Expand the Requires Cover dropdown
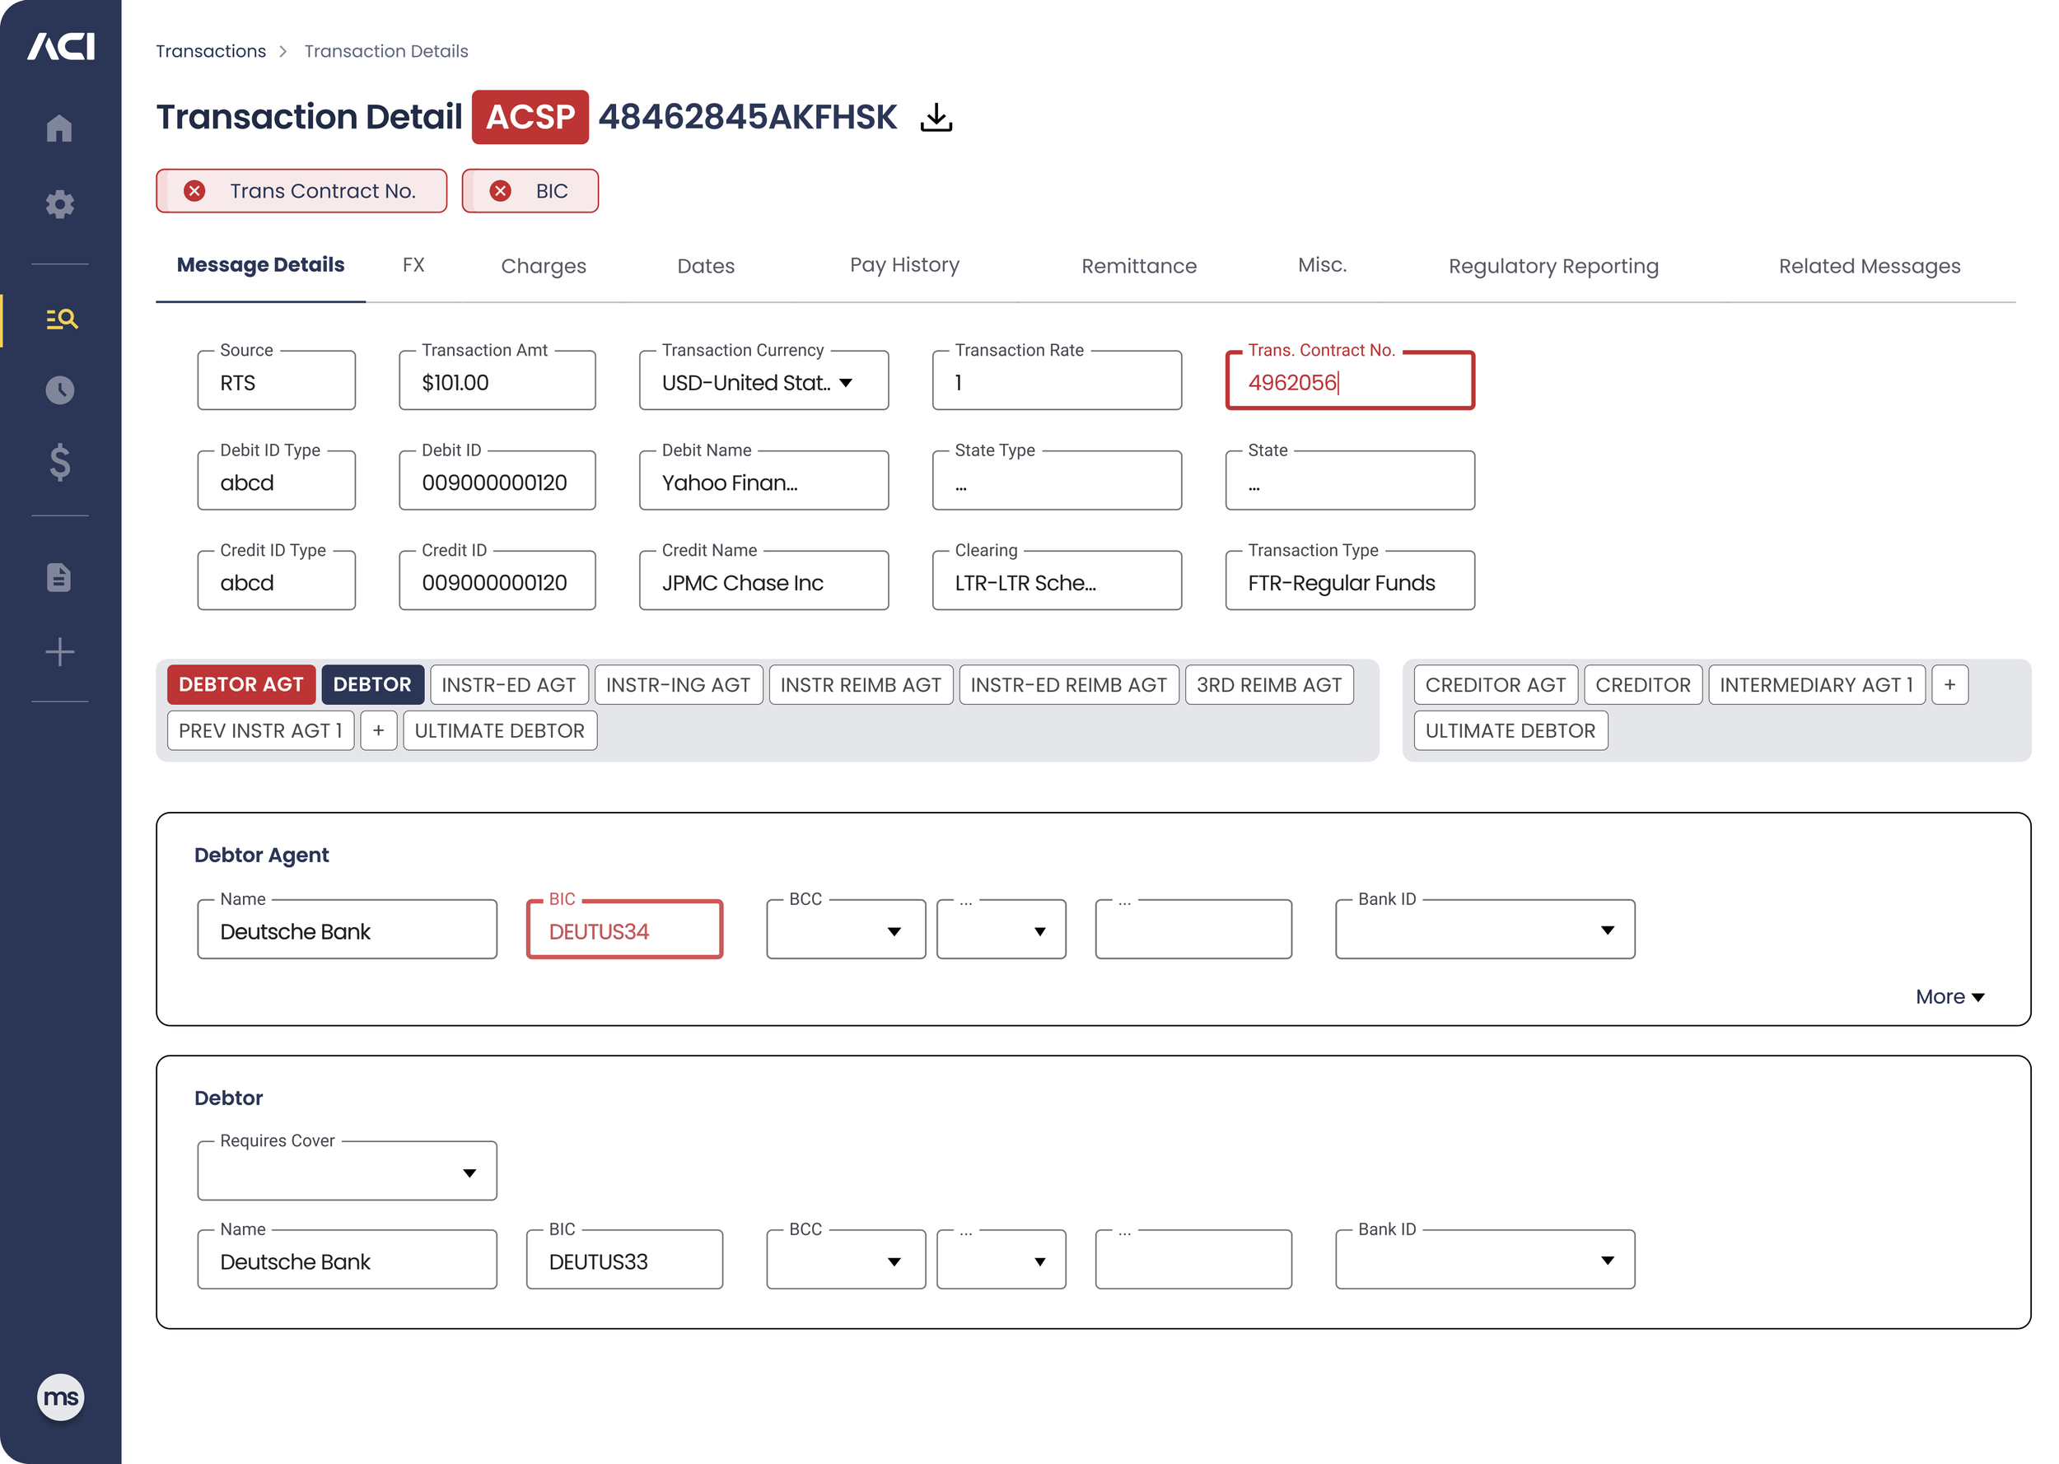The width and height of the screenshot is (2059, 1464). [347, 1172]
